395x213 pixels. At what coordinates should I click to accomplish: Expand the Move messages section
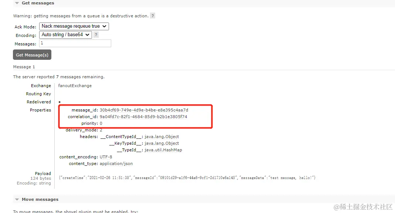37,199
